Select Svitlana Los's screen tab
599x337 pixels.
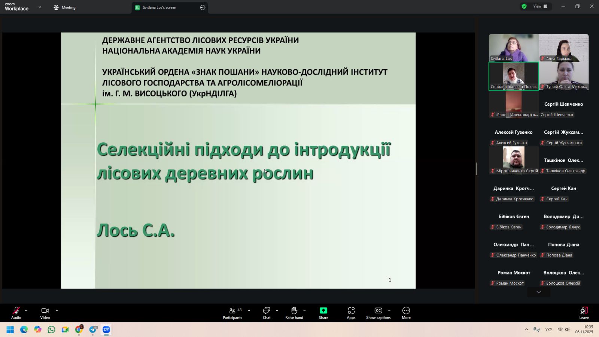point(159,7)
